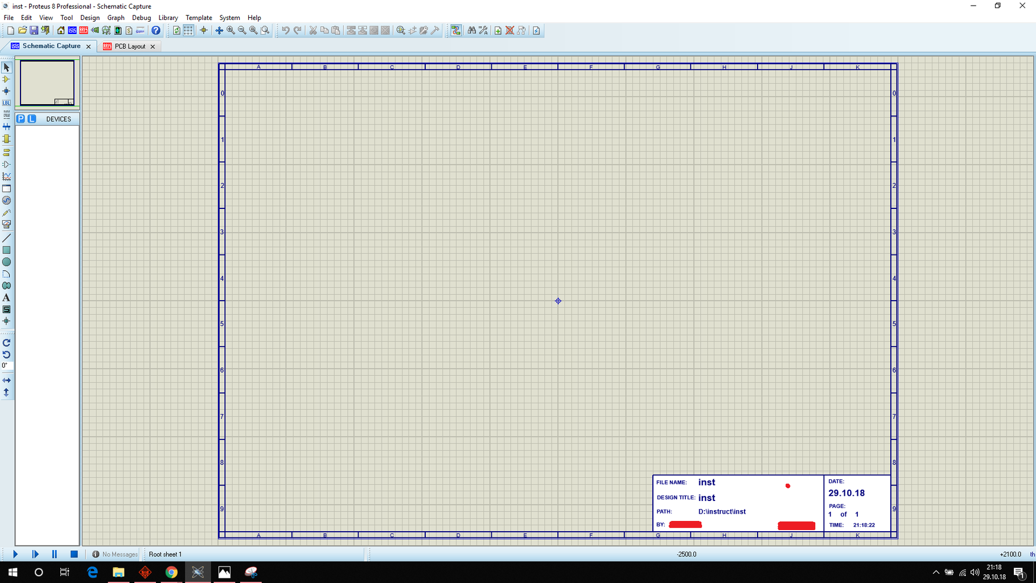The image size is (1036, 583).
Task: Flip horizontally with the X-mirror icon
Action: (x=6, y=380)
